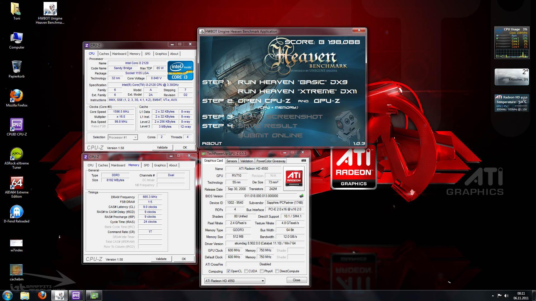The height and width of the screenshot is (301, 536).
Task: Click the Show desktop strip on the taskbar
Action: click(534, 295)
